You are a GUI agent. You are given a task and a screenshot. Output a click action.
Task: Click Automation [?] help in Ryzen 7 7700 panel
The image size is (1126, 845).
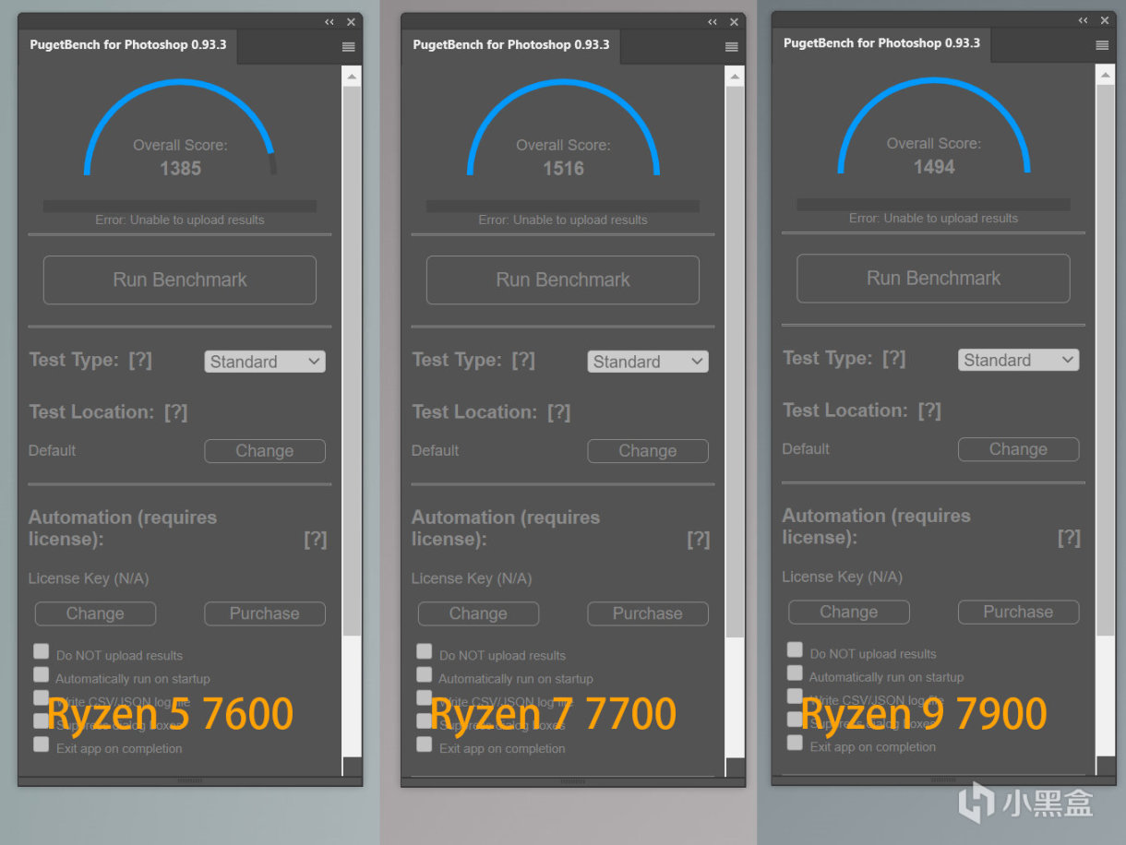(x=699, y=540)
